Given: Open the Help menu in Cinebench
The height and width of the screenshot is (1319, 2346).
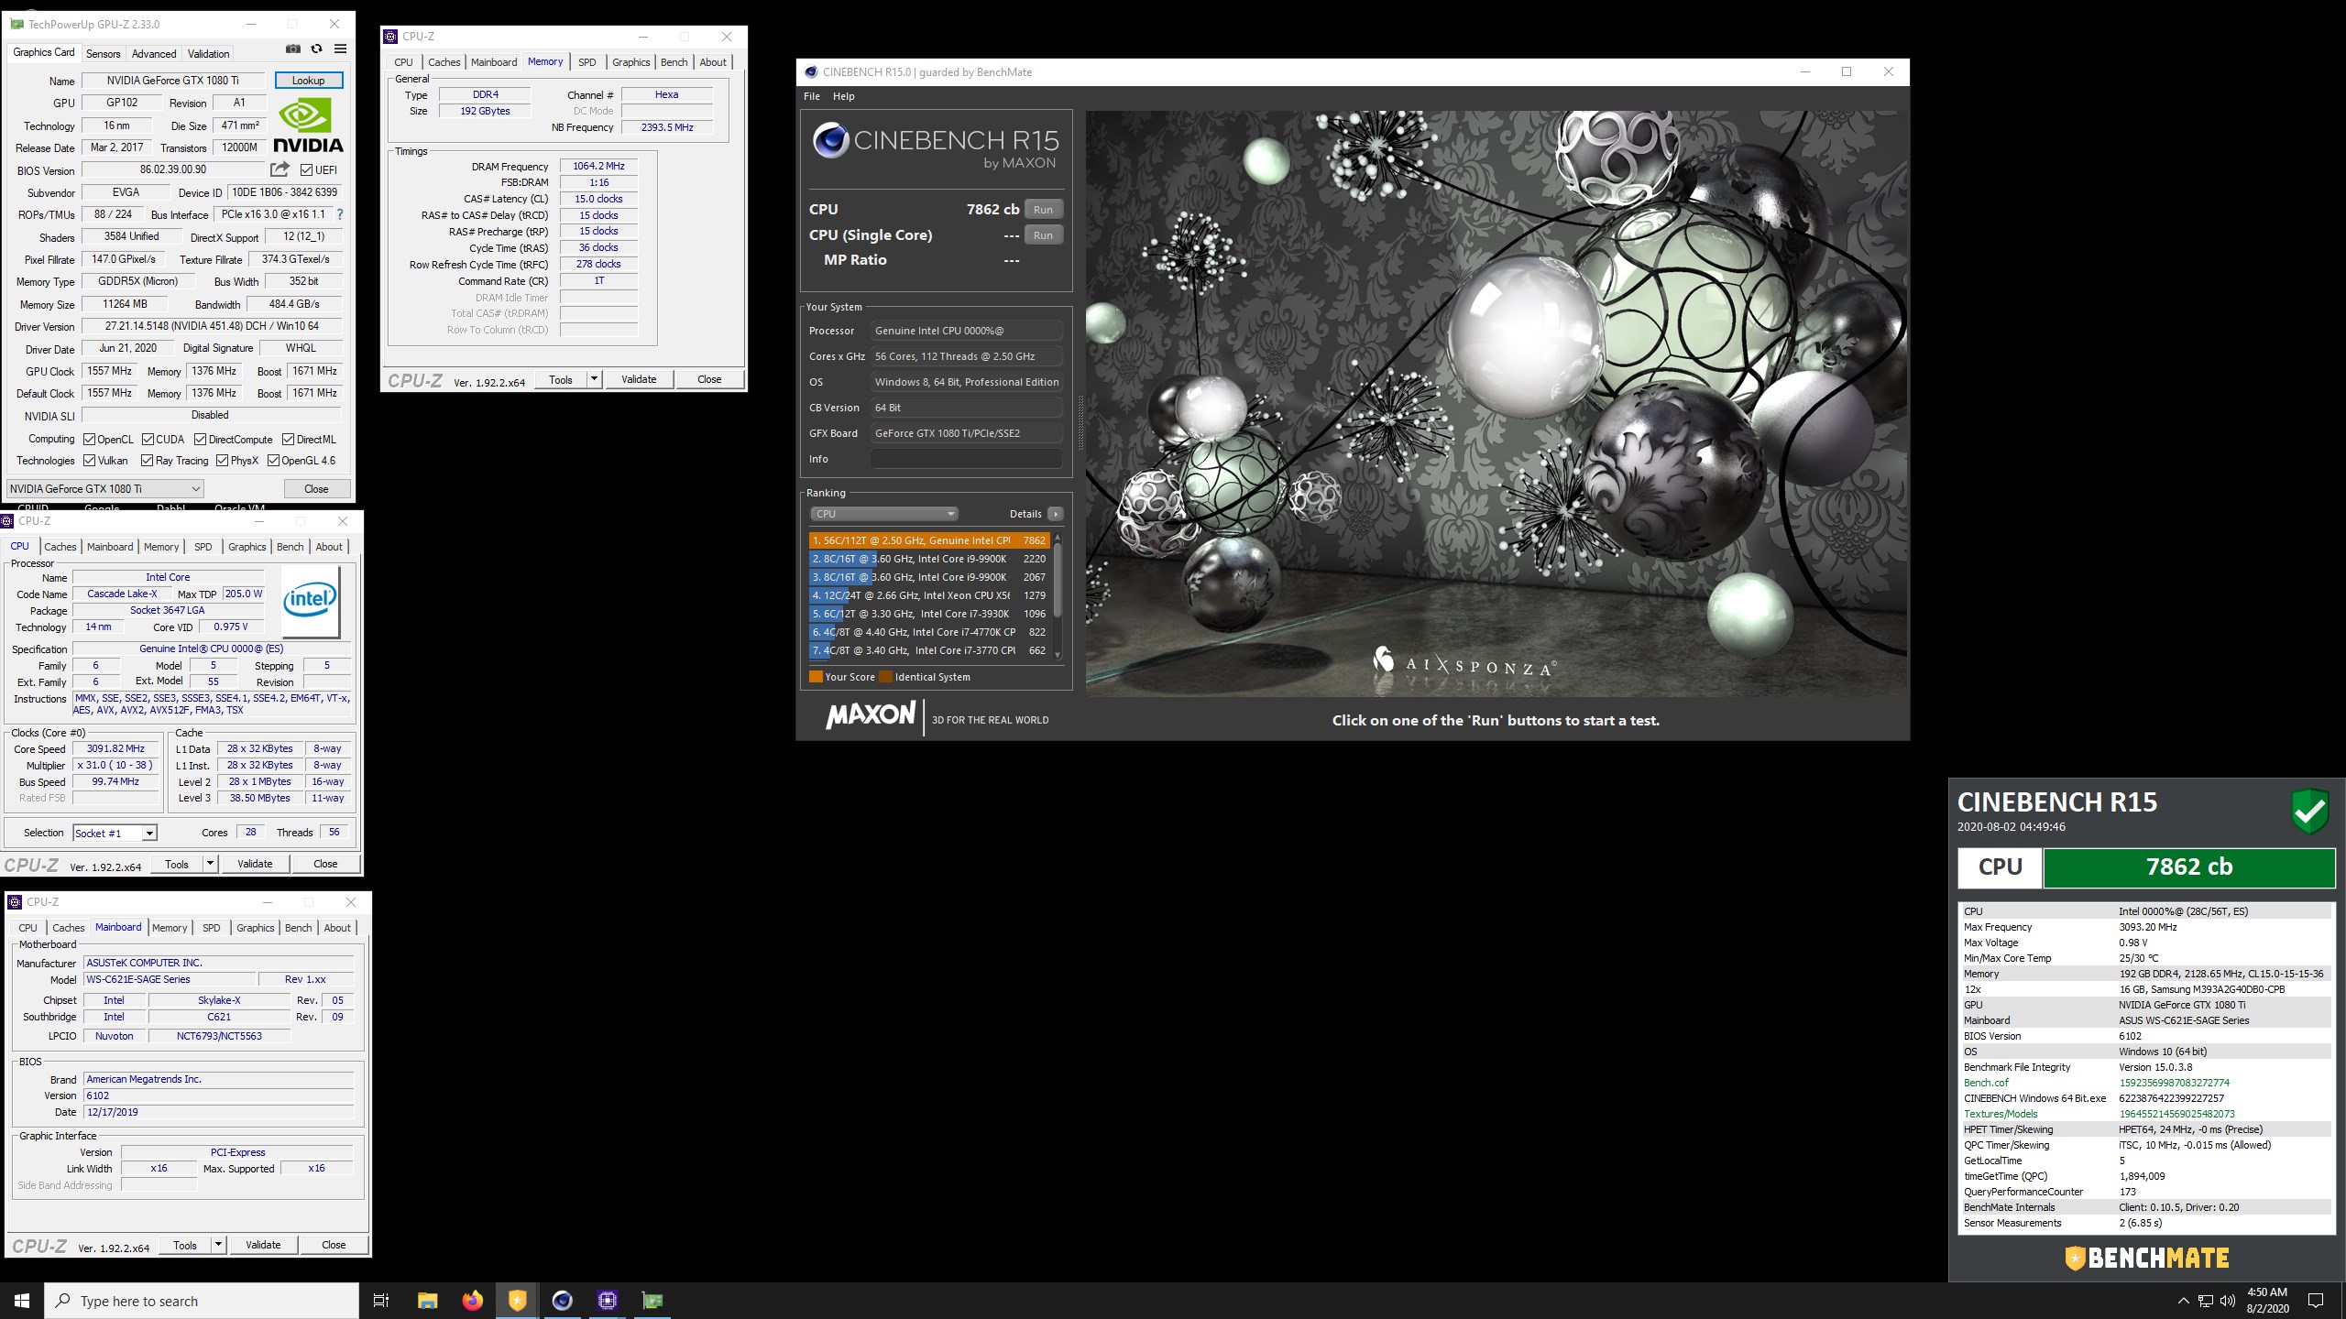Looking at the screenshot, I should point(843,96).
